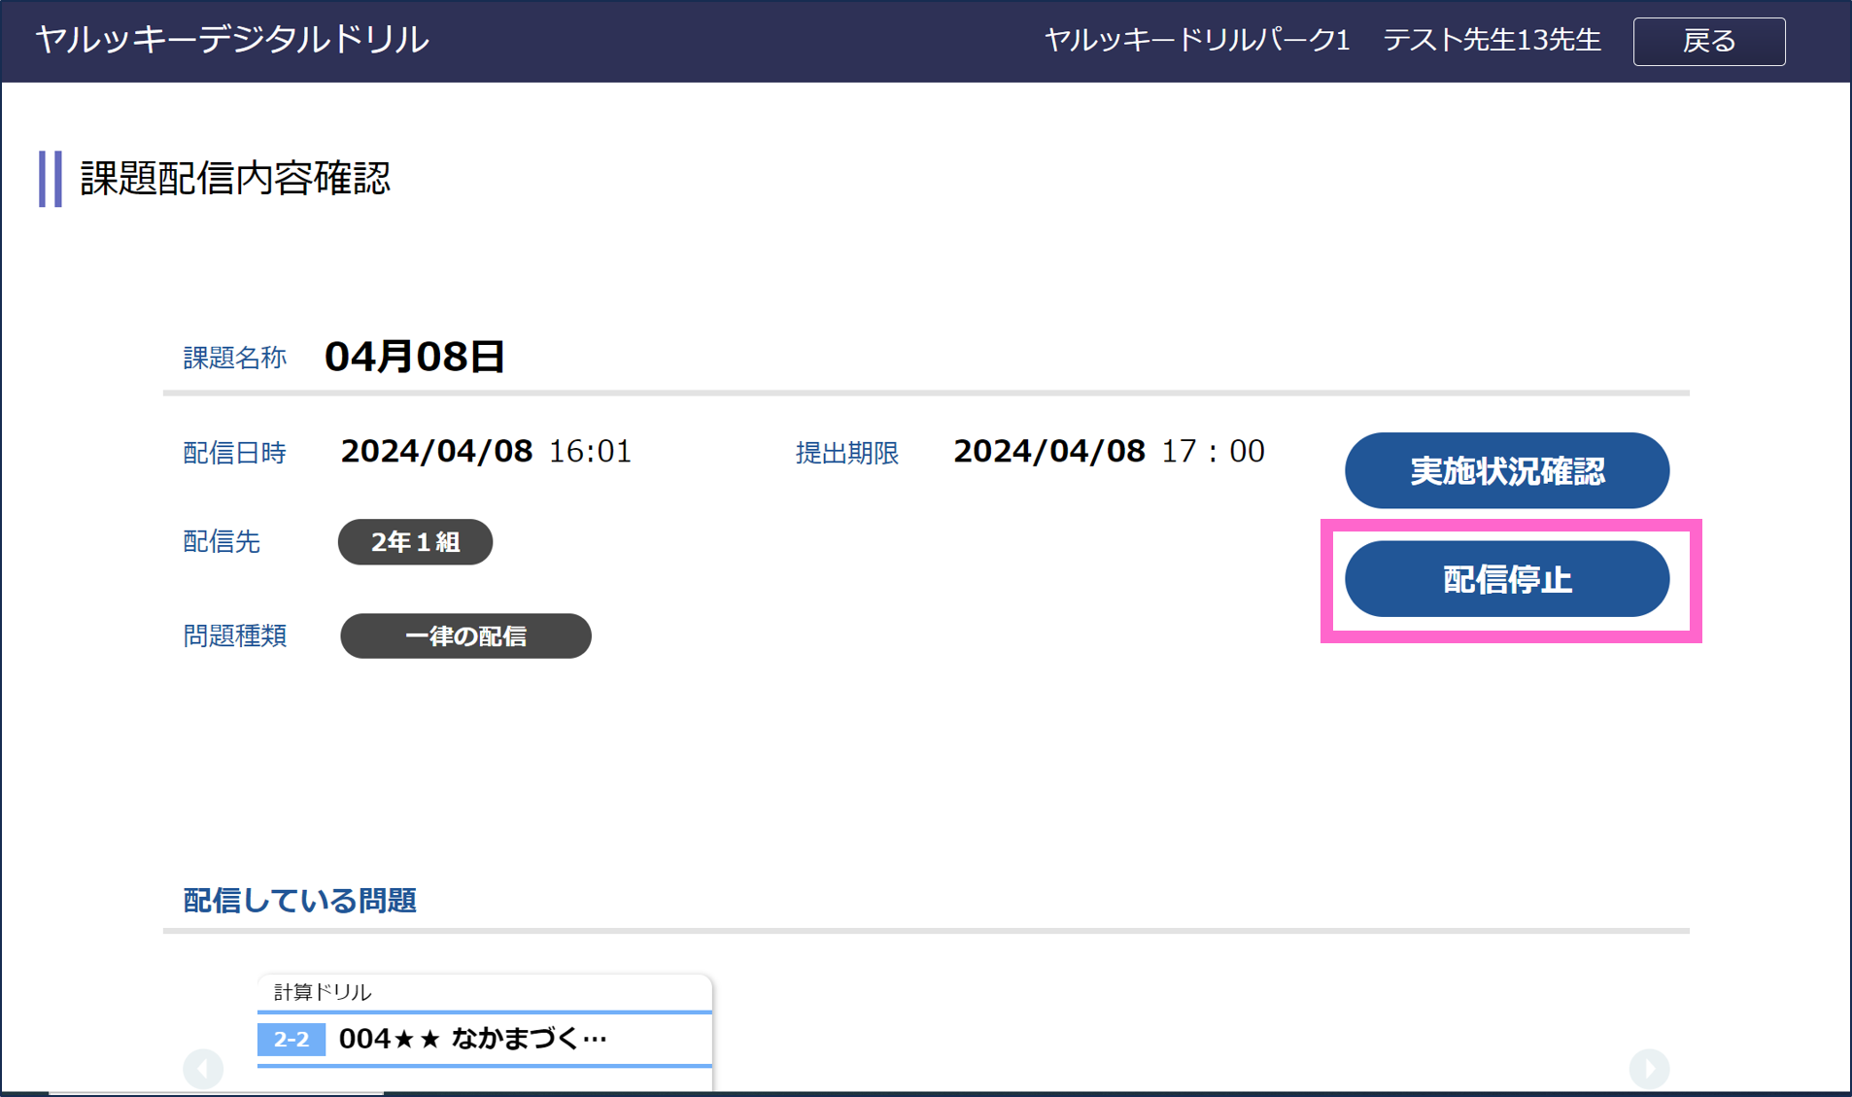The image size is (1852, 1097).
Task: Click the 問題種類 label
Action: pyautogui.click(x=234, y=636)
